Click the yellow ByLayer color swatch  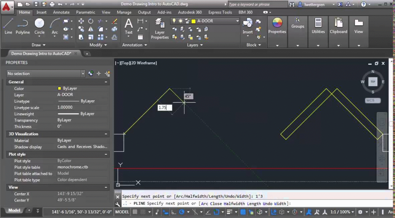[x=59, y=88]
